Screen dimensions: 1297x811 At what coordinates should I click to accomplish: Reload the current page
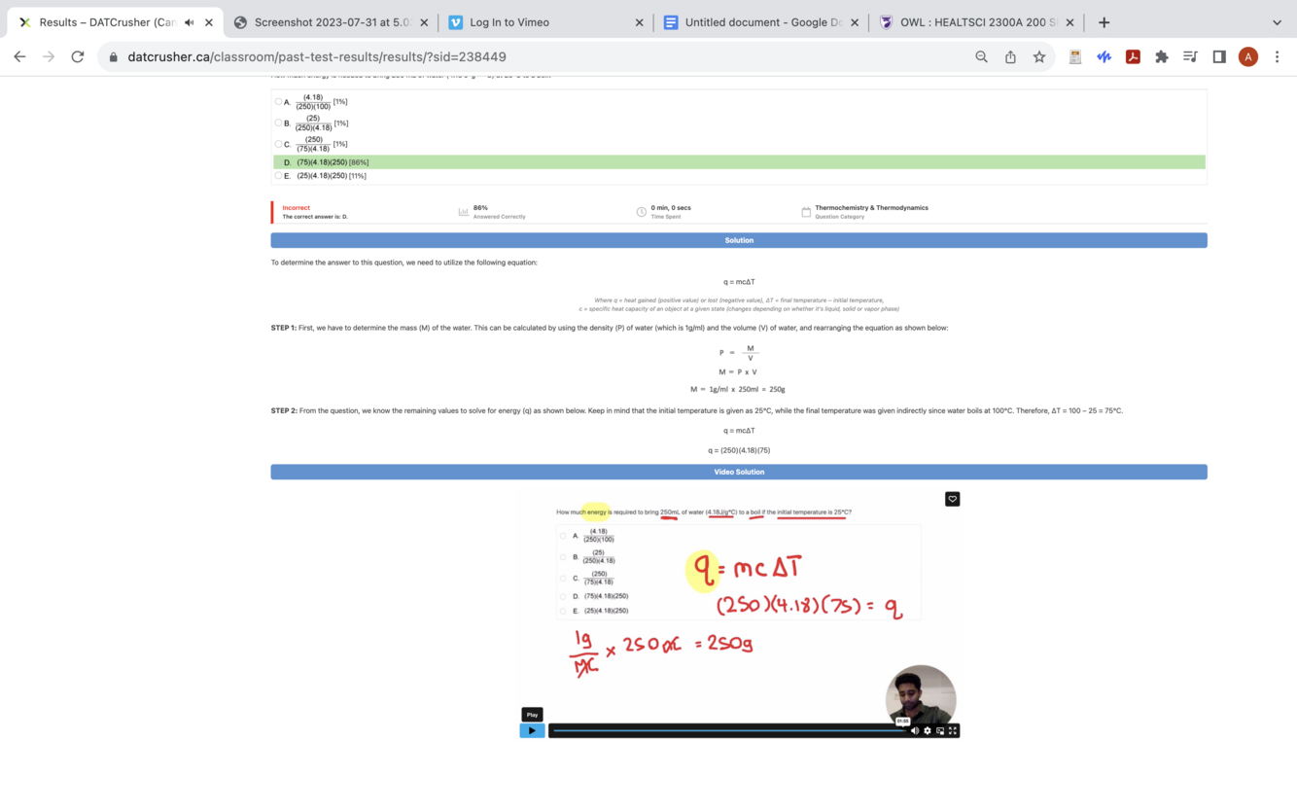[78, 56]
